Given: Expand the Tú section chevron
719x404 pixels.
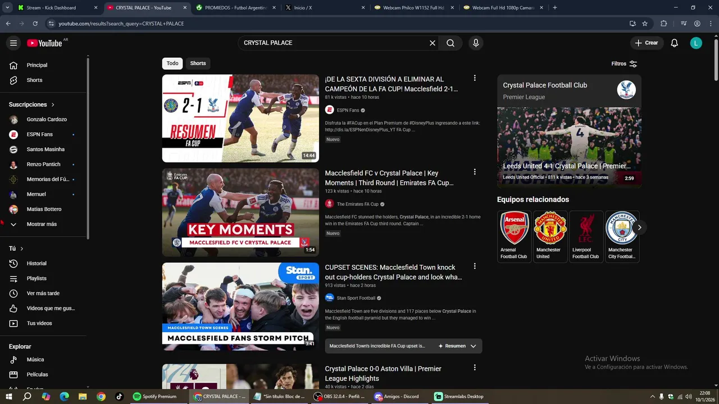Looking at the screenshot, I should (22, 249).
